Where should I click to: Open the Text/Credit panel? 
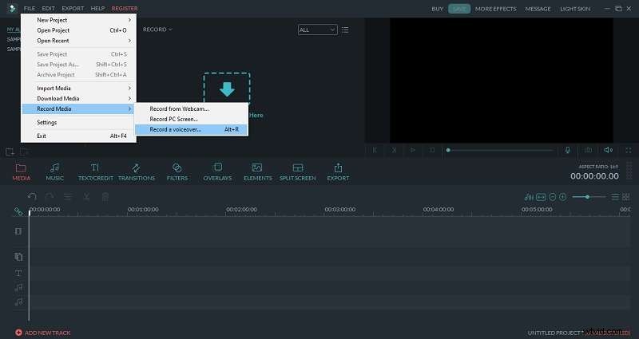point(94,171)
